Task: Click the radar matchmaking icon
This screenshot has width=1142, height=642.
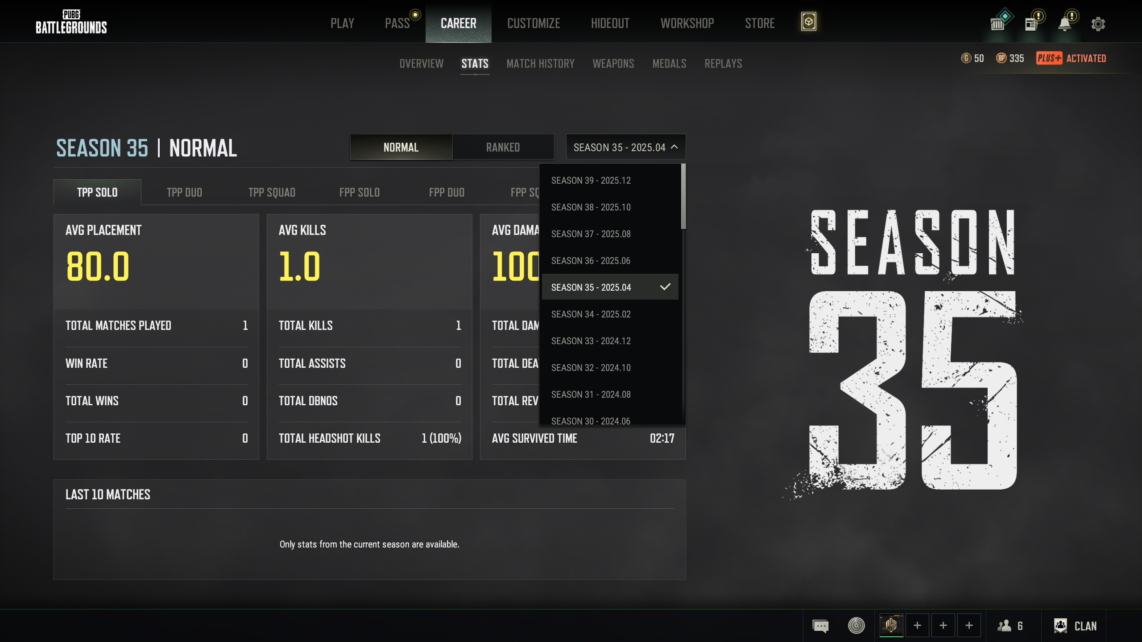Action: (856, 626)
